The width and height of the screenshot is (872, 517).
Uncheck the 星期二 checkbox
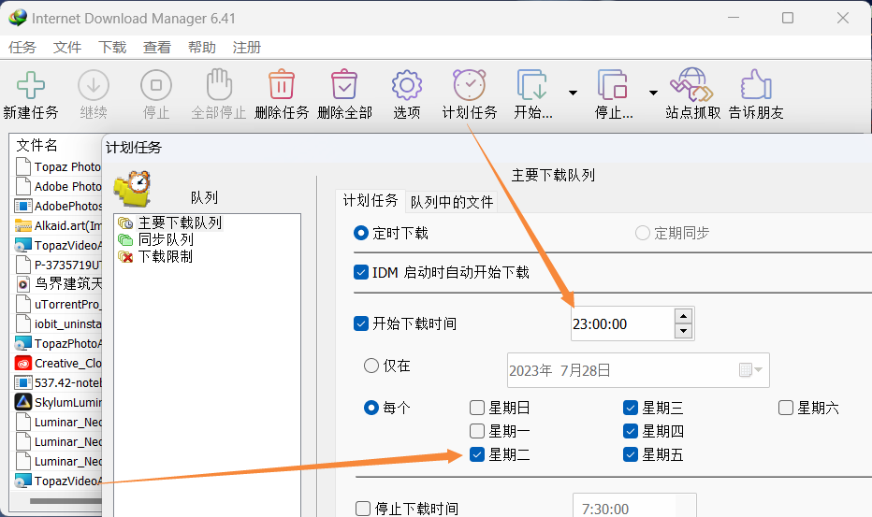coord(476,454)
